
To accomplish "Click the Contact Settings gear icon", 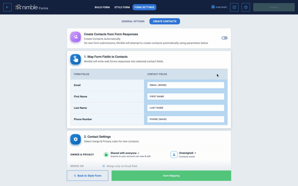I will click(76, 139).
